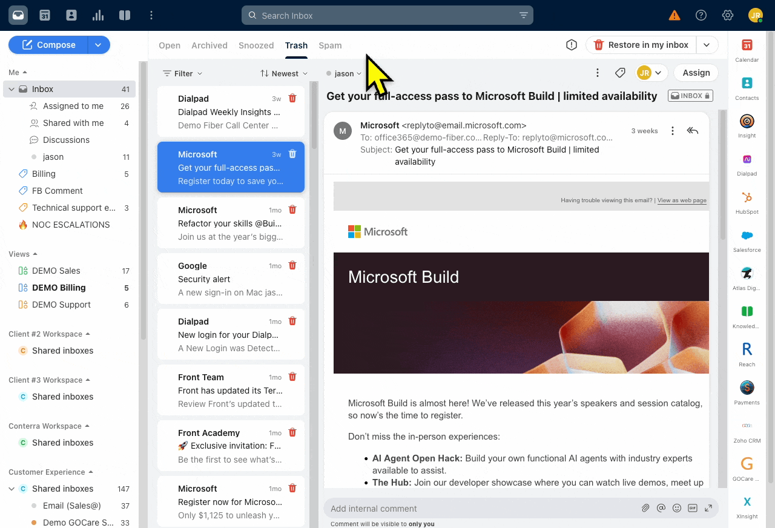Open the settings gear icon
This screenshot has width=775, height=528.
(x=728, y=15)
